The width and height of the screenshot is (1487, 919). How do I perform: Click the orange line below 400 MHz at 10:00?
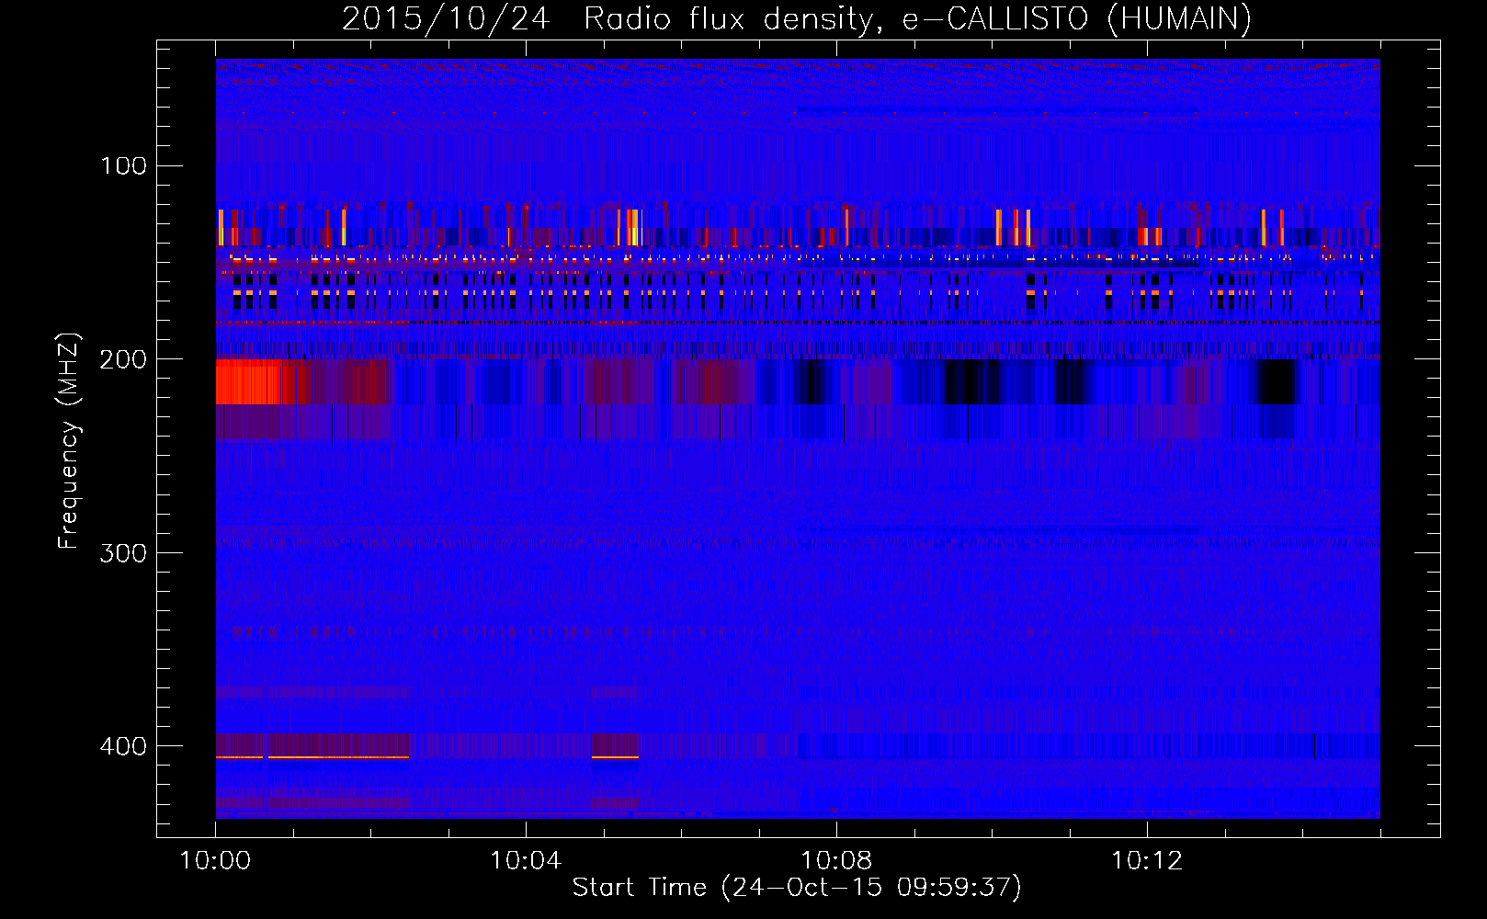point(312,757)
